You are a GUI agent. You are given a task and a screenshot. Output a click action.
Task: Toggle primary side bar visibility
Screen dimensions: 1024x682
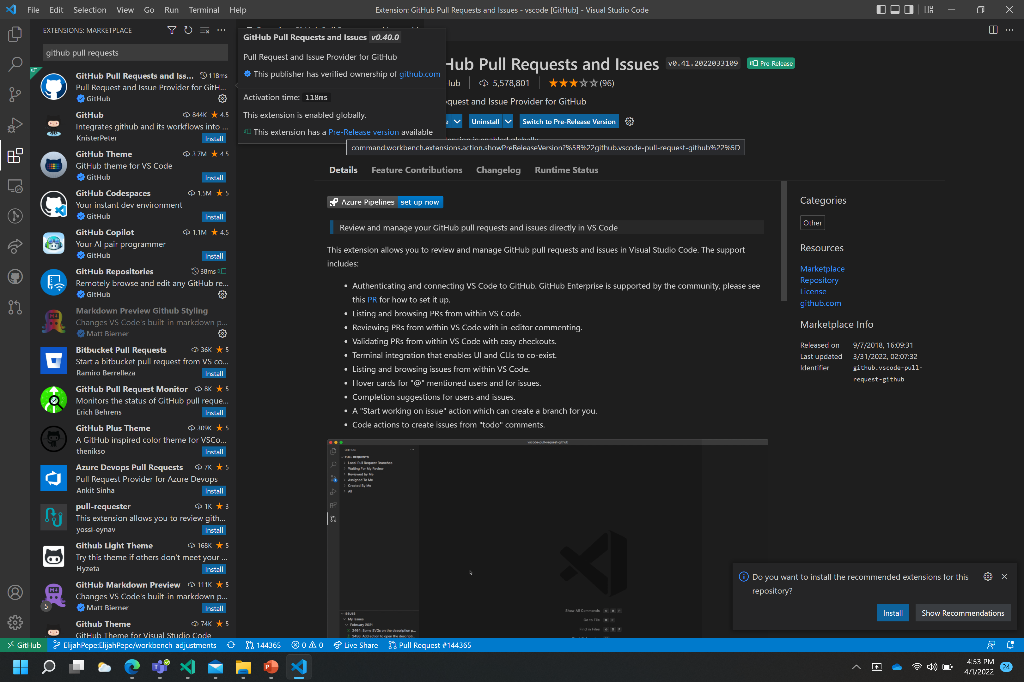(x=881, y=9)
